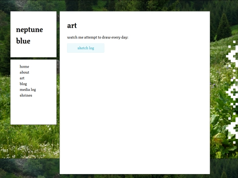This screenshot has height=178, width=238.
Task: Click the neptune blue site title
Action: pos(30,35)
